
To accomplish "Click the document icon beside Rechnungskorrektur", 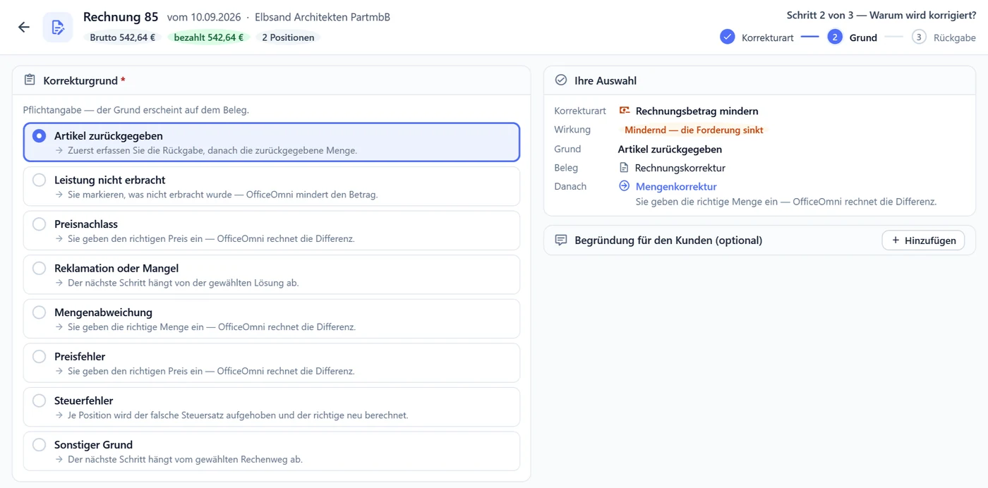I will click(x=624, y=168).
